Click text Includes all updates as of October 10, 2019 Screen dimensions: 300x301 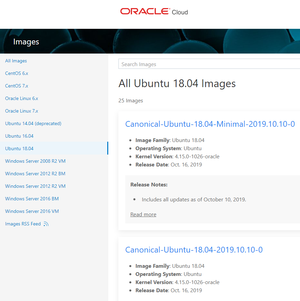pyautogui.click(x=194, y=200)
